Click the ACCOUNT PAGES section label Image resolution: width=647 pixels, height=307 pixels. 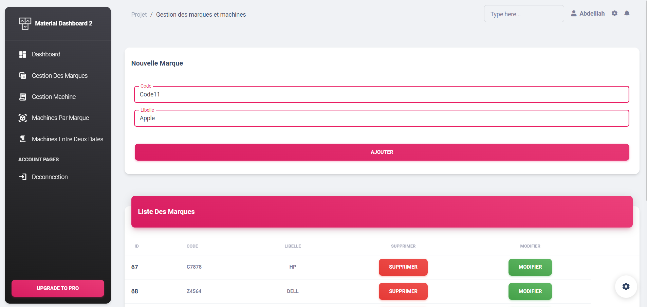click(x=38, y=160)
